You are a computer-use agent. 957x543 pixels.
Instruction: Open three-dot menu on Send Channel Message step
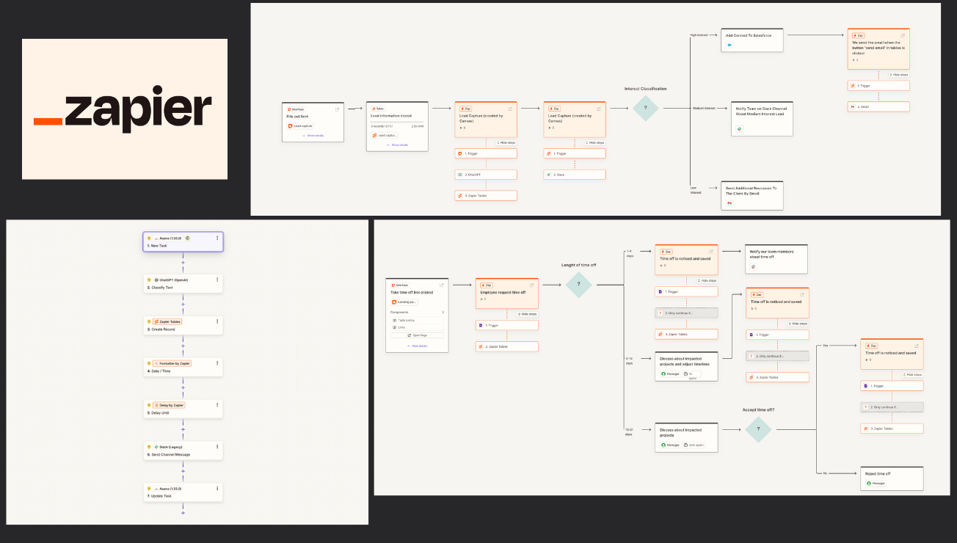click(x=217, y=447)
